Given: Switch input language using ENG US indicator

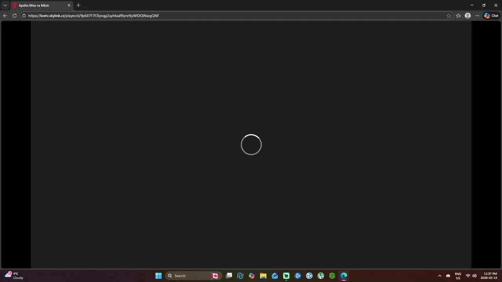Looking at the screenshot, I should (x=458, y=276).
